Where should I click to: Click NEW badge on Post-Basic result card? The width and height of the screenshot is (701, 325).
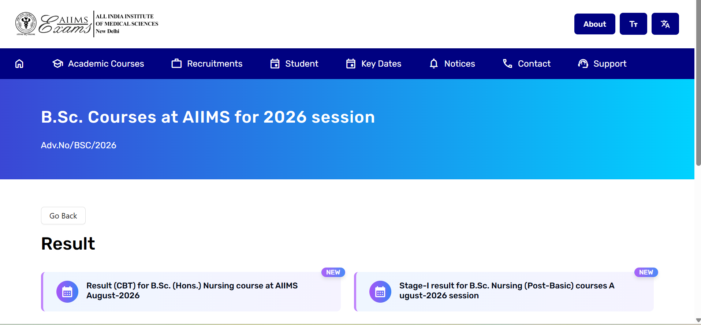coord(646,272)
